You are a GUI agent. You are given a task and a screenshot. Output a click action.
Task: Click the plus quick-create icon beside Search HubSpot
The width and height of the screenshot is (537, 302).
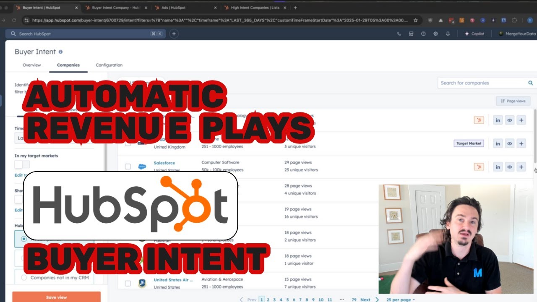point(174,34)
